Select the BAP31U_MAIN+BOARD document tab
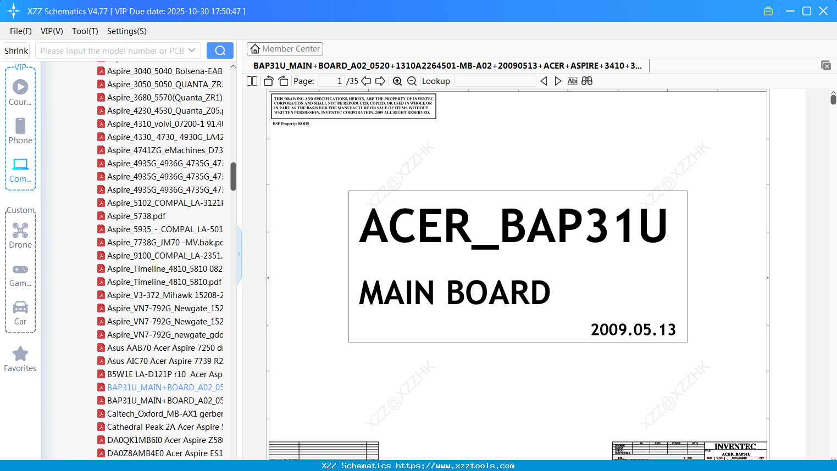The height and width of the screenshot is (471, 837). point(448,65)
